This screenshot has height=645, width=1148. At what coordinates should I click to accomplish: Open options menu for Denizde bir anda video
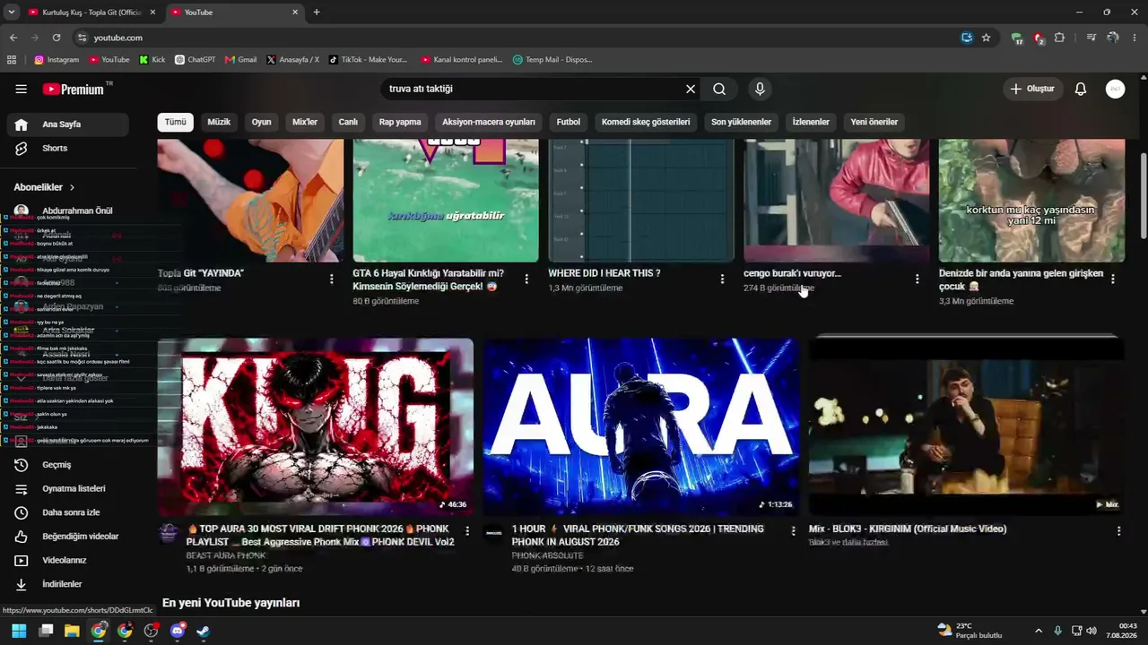coord(1113,279)
